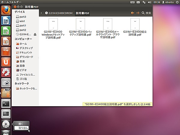Select G31M-E... disc in the sidebar
The height and width of the screenshot is (135, 180).
23,34
